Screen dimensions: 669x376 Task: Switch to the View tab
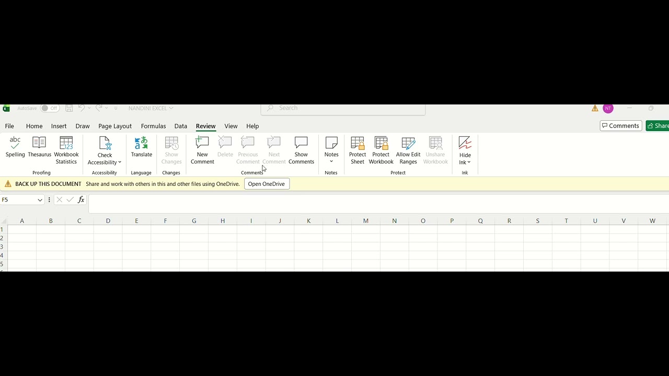point(231,126)
